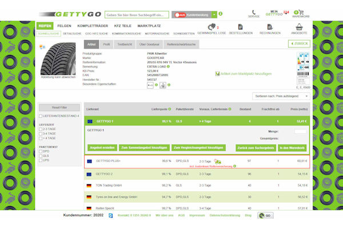The image size is (343, 229).
Task: Select the KFZ TEILE menu item
Action: point(123,26)
